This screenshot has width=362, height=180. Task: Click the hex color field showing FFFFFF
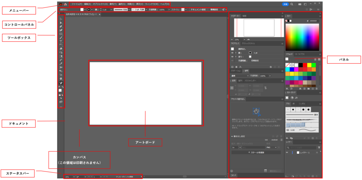tap(315, 21)
